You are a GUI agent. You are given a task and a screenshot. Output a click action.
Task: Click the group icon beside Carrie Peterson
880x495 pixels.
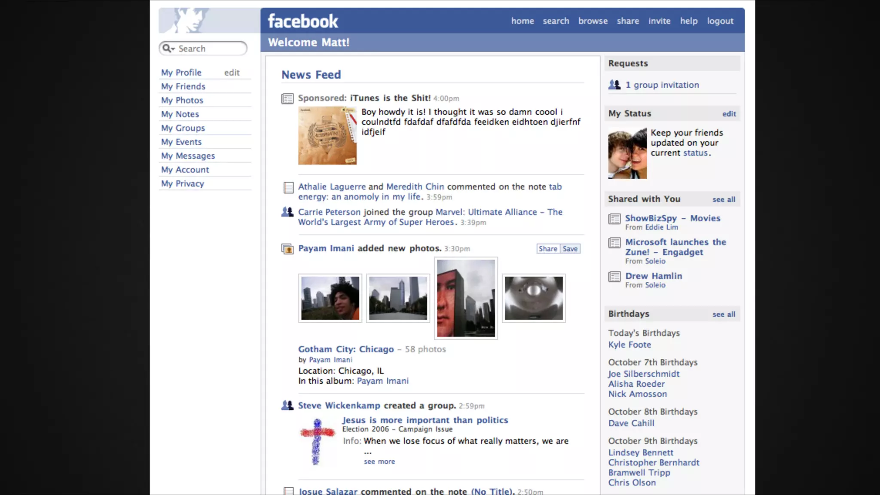[x=287, y=212]
